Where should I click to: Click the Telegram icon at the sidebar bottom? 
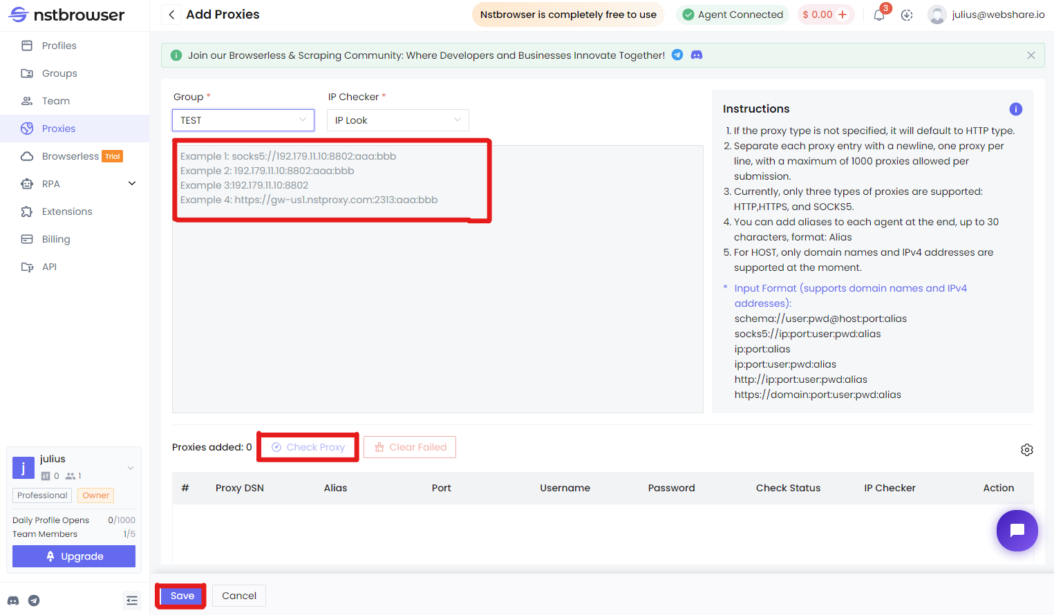point(34,600)
